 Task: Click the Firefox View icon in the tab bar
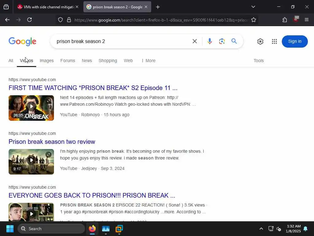tap(6, 7)
